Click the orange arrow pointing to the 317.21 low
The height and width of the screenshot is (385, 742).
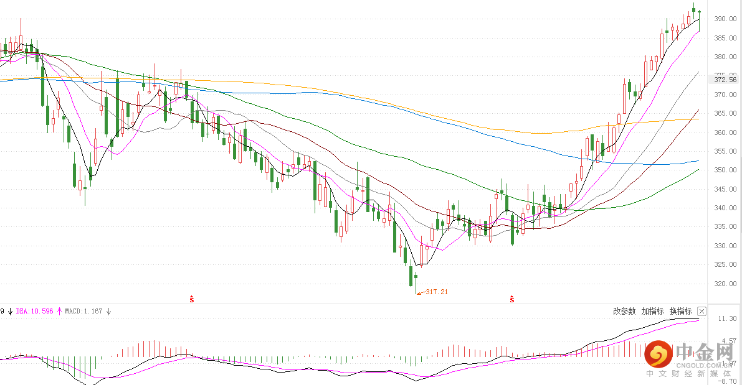coord(421,293)
